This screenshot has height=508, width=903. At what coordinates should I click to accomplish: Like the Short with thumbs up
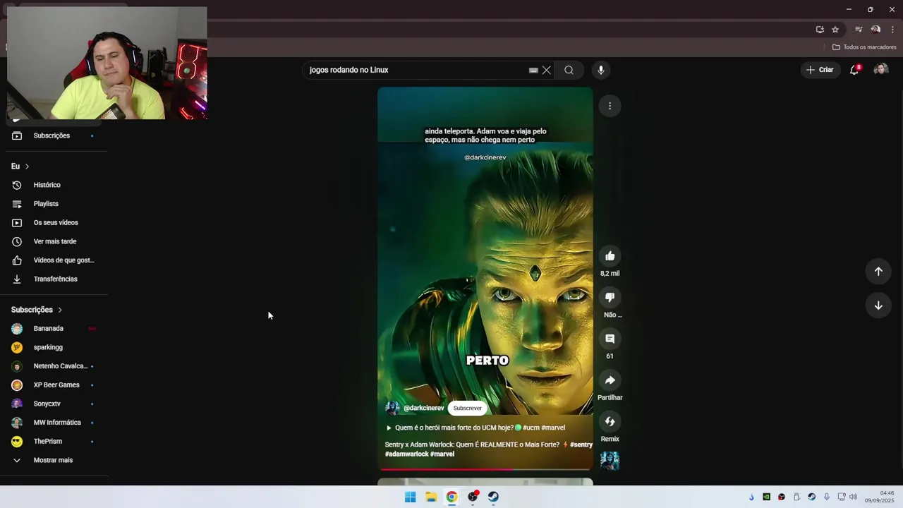[x=610, y=256]
